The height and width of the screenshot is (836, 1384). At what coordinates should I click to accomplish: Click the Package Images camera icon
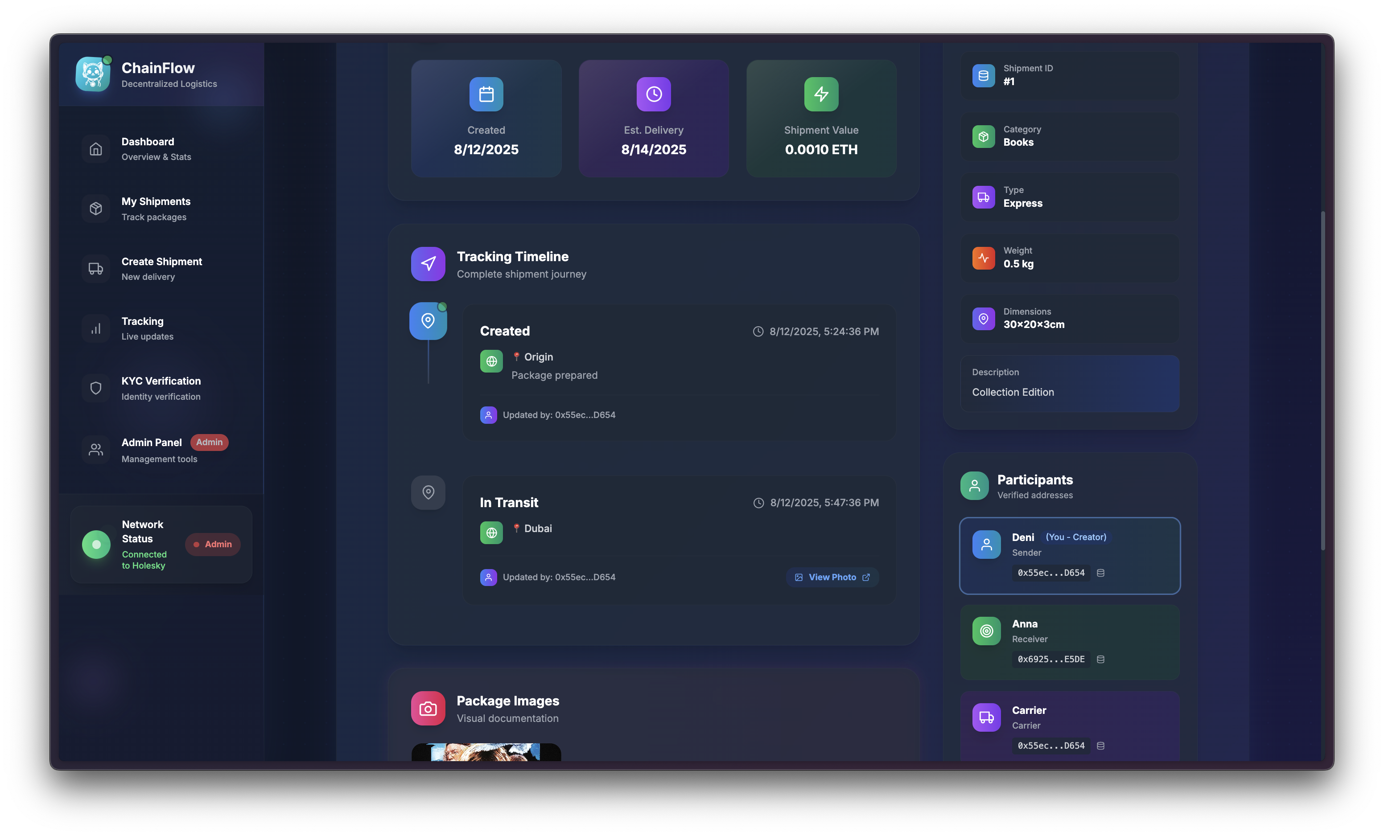tap(428, 709)
